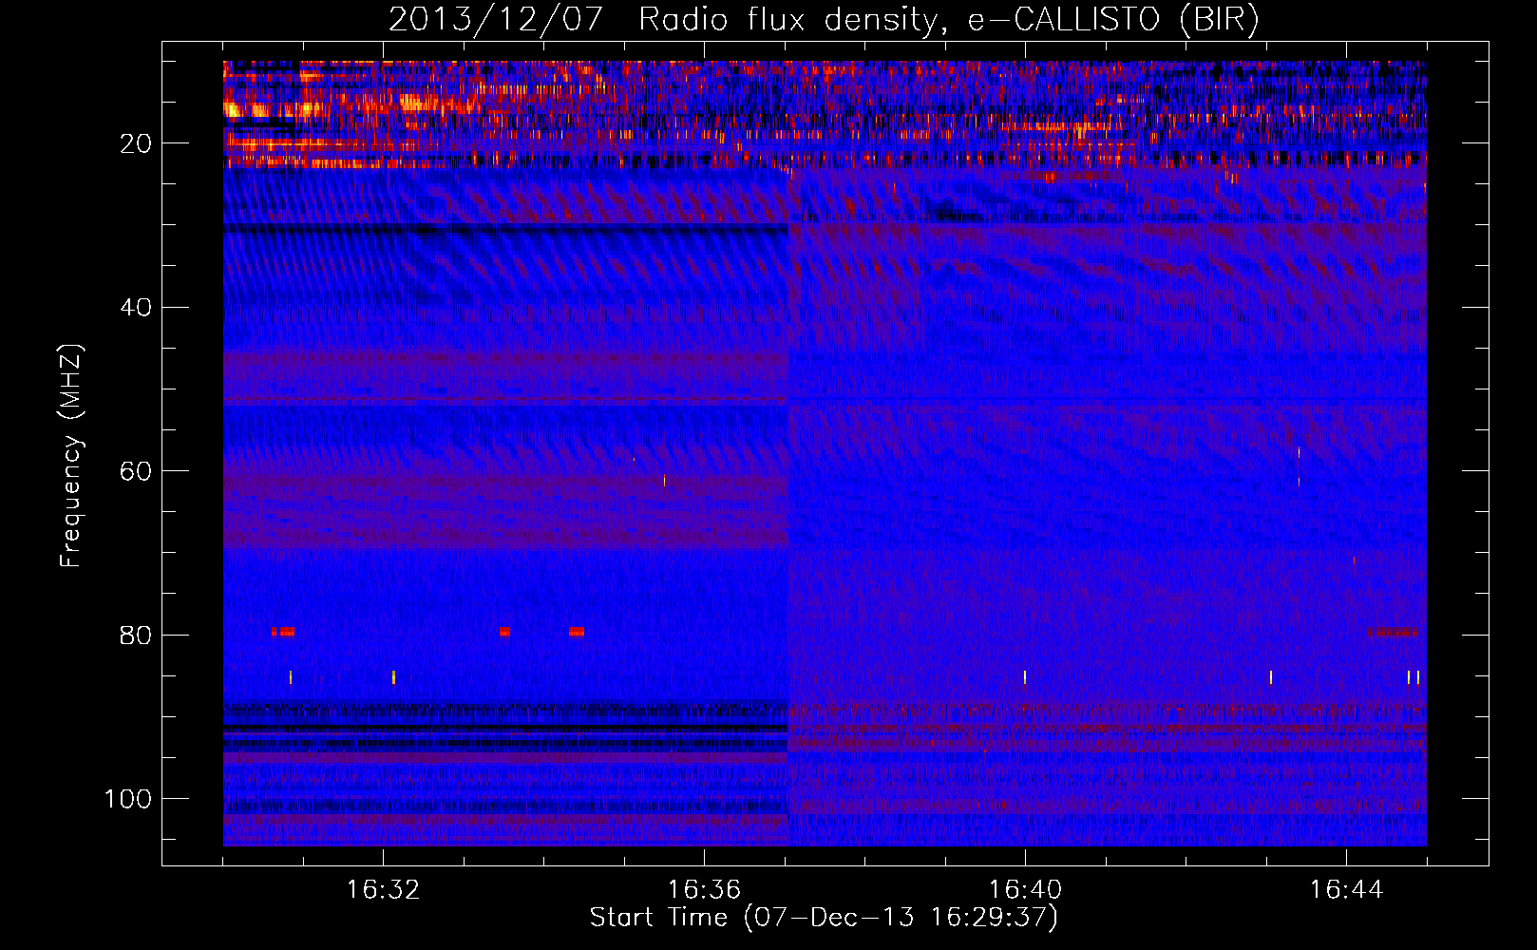Click the '100' frequency tick label
Image resolution: width=1537 pixels, height=950 pixels.
tap(128, 799)
